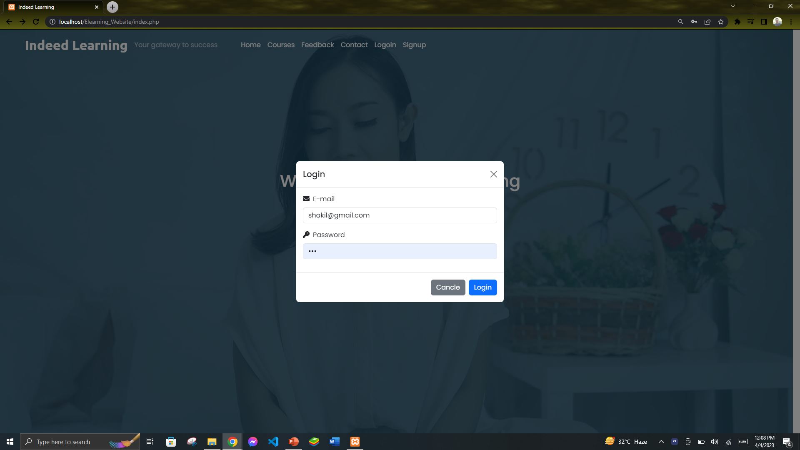The height and width of the screenshot is (450, 800).
Task: Navigate to the Courses section
Action: pos(281,45)
